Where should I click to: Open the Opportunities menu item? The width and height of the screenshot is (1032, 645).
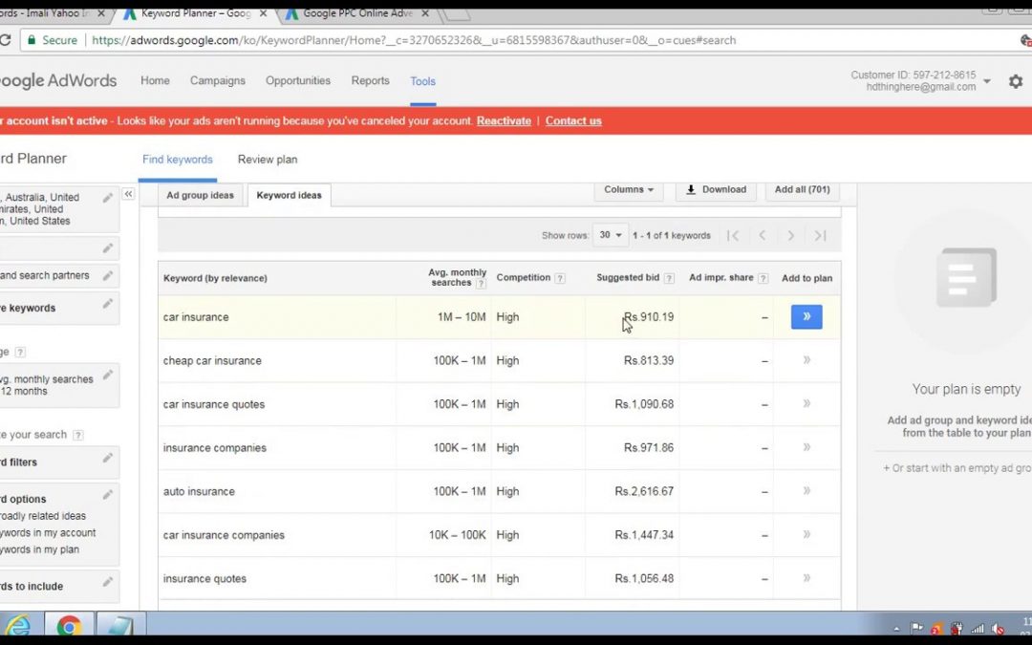pos(298,80)
